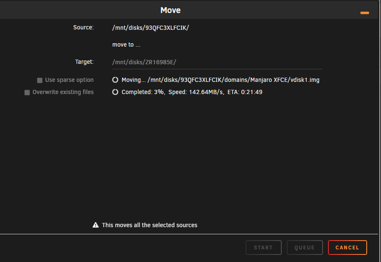Click the Source: label
Viewport: 381px width, 262px height.
tap(83, 27)
